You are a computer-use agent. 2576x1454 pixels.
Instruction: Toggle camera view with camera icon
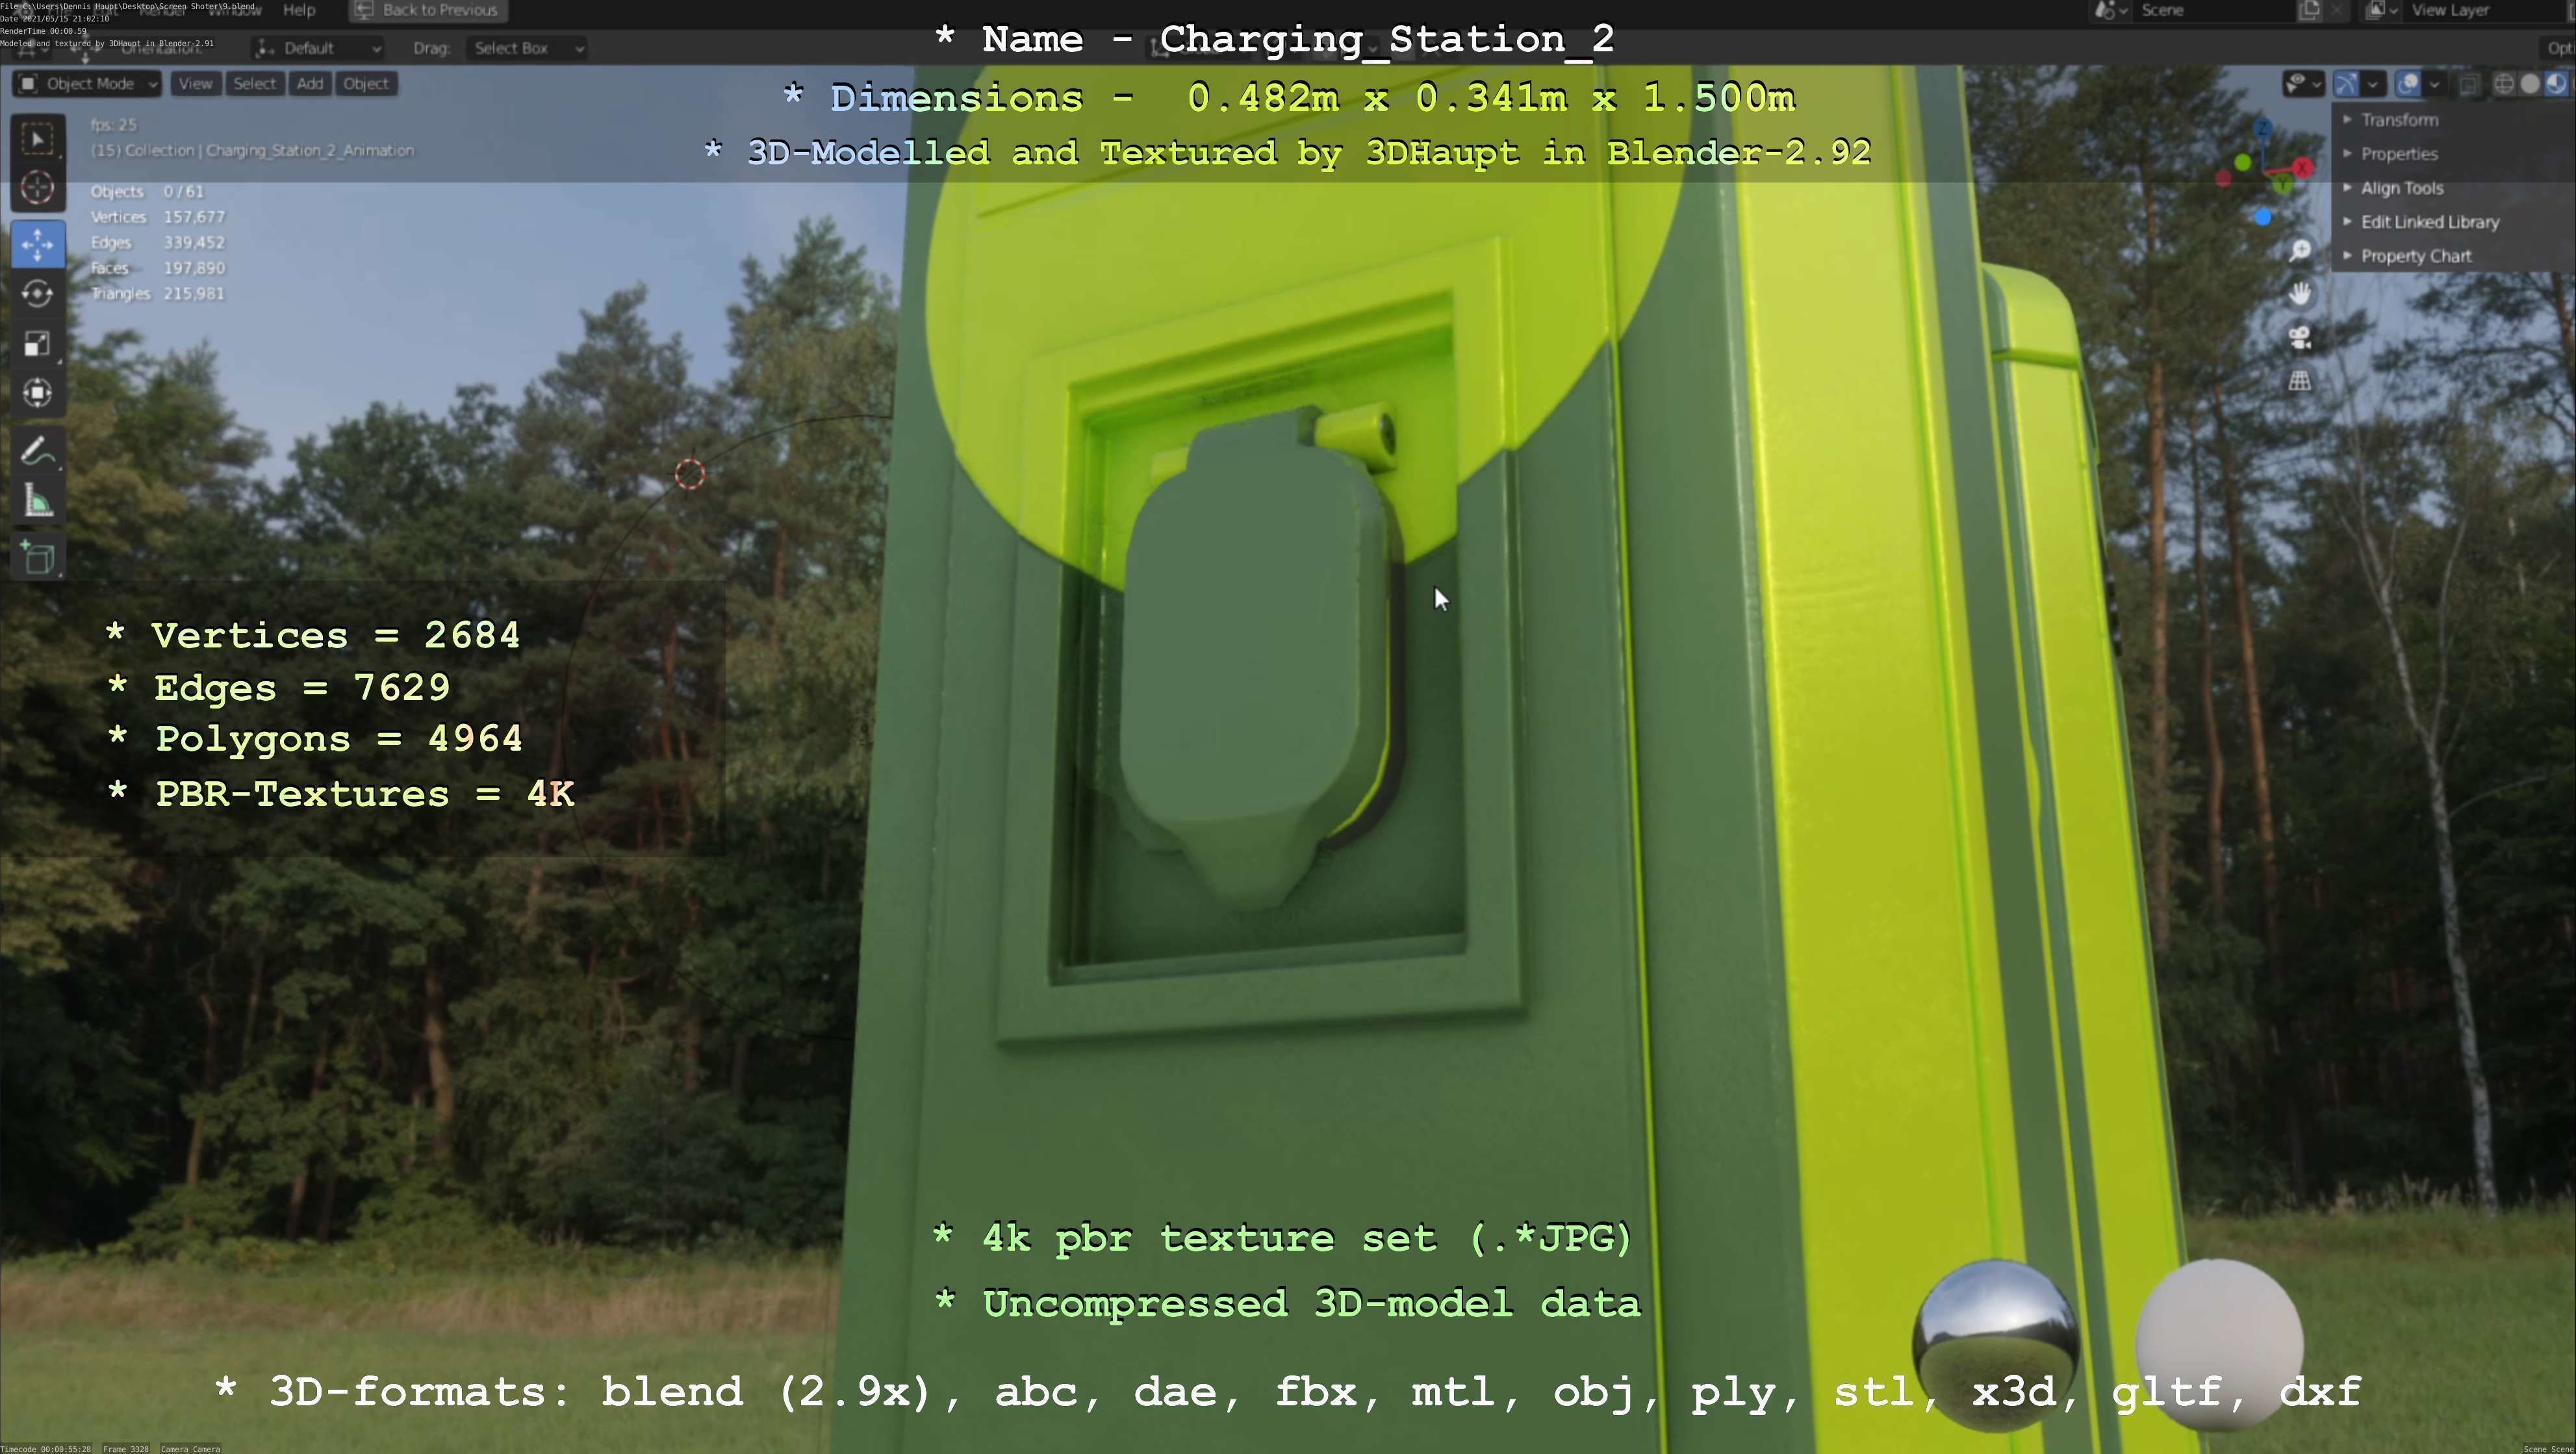pos(2300,338)
